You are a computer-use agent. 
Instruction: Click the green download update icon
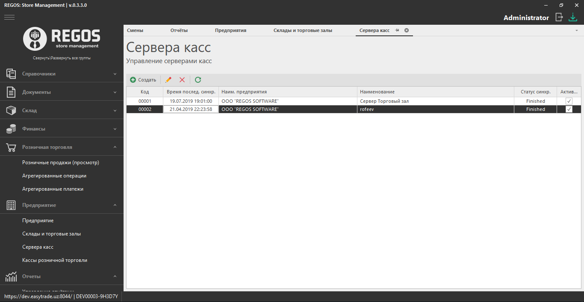572,17
